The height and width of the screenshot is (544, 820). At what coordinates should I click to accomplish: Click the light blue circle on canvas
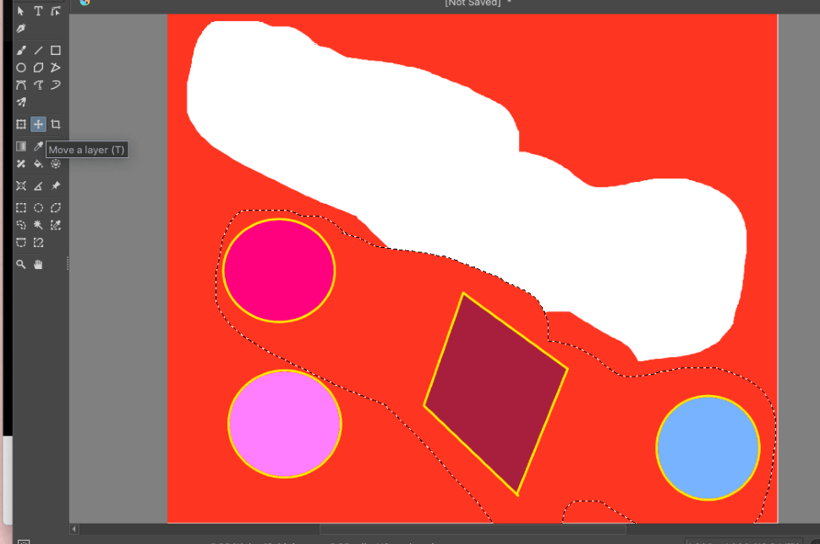click(708, 448)
